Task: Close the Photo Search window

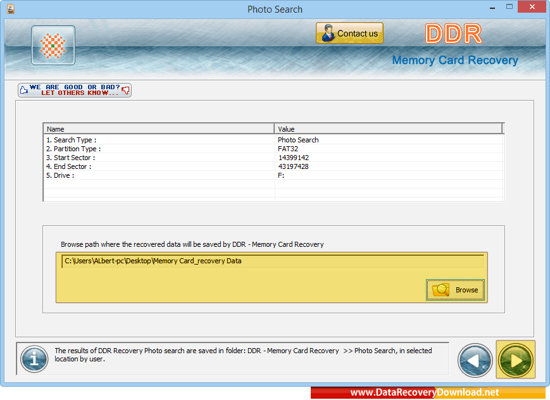Action: 532,7
